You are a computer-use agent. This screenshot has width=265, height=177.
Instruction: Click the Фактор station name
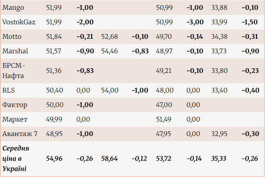[15, 104]
